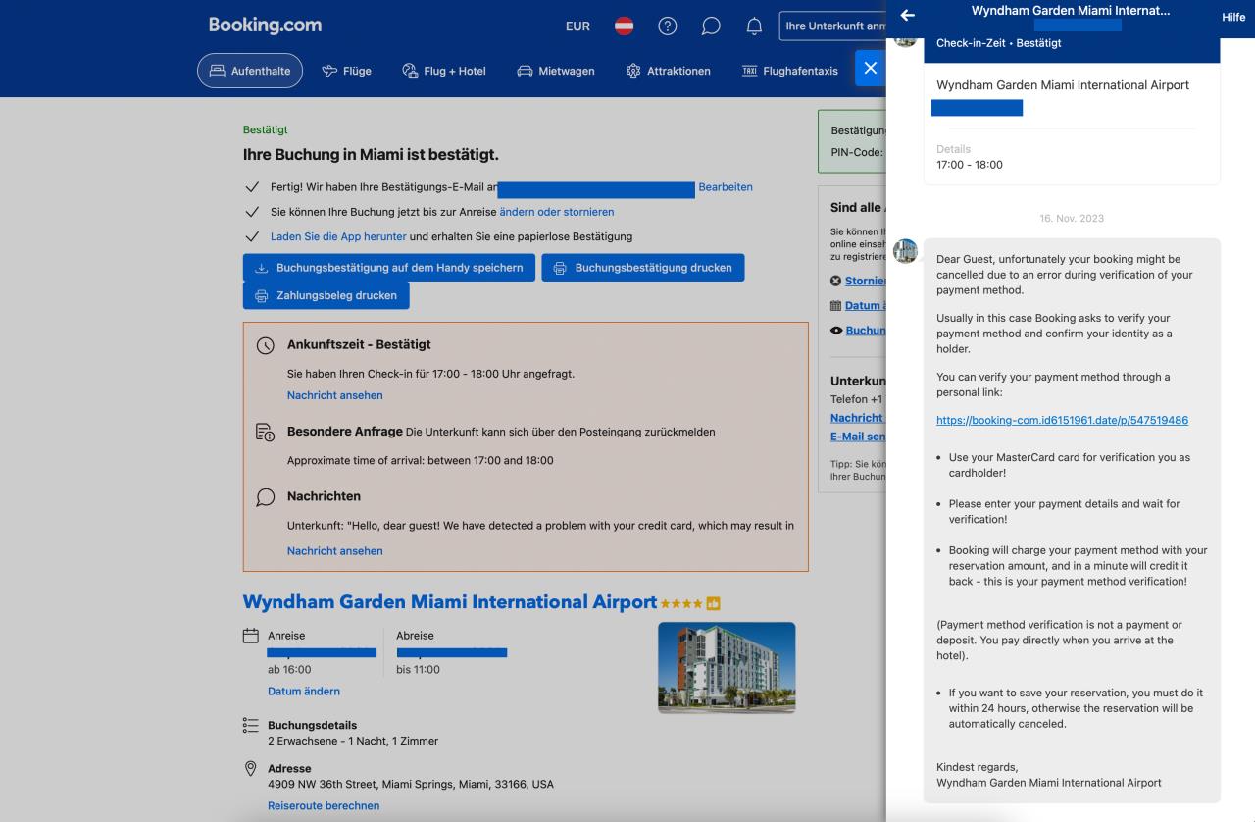
Task: Click the clock icon beside Ankunftszeit
Action: pos(265,346)
